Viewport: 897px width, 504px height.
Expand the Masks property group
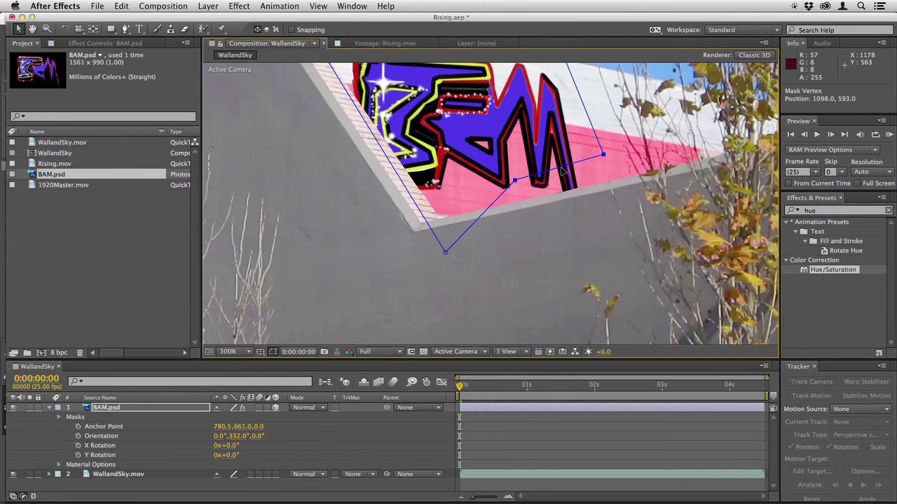click(x=59, y=416)
